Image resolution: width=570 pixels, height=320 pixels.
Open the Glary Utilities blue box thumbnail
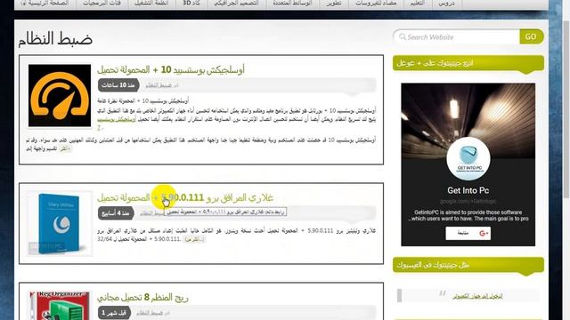[60, 223]
